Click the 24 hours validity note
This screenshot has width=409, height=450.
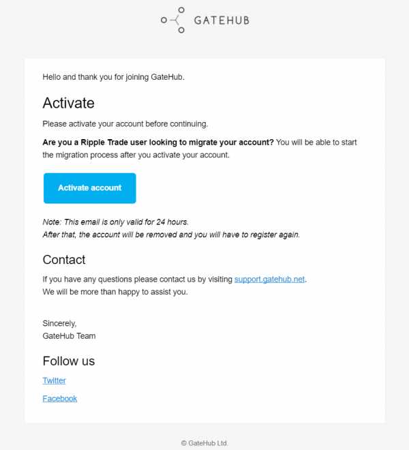point(115,222)
